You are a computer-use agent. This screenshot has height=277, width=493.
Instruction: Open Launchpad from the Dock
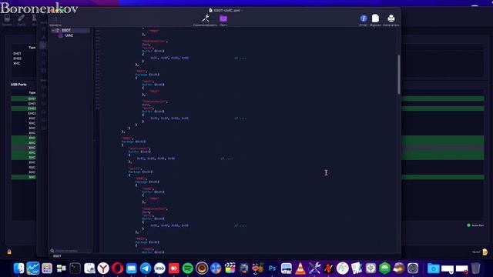[47, 269]
